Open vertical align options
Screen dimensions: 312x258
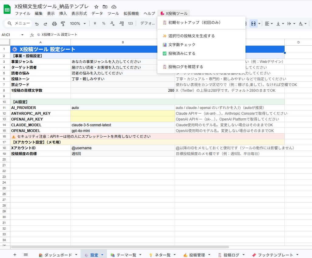coord(280,24)
